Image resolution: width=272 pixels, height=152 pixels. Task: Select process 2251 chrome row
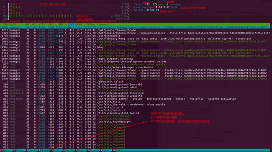(x=135, y=30)
